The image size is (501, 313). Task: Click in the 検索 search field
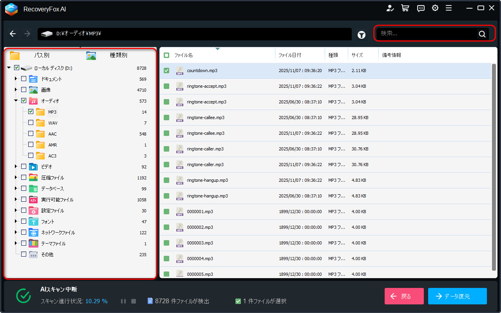pyautogui.click(x=427, y=34)
